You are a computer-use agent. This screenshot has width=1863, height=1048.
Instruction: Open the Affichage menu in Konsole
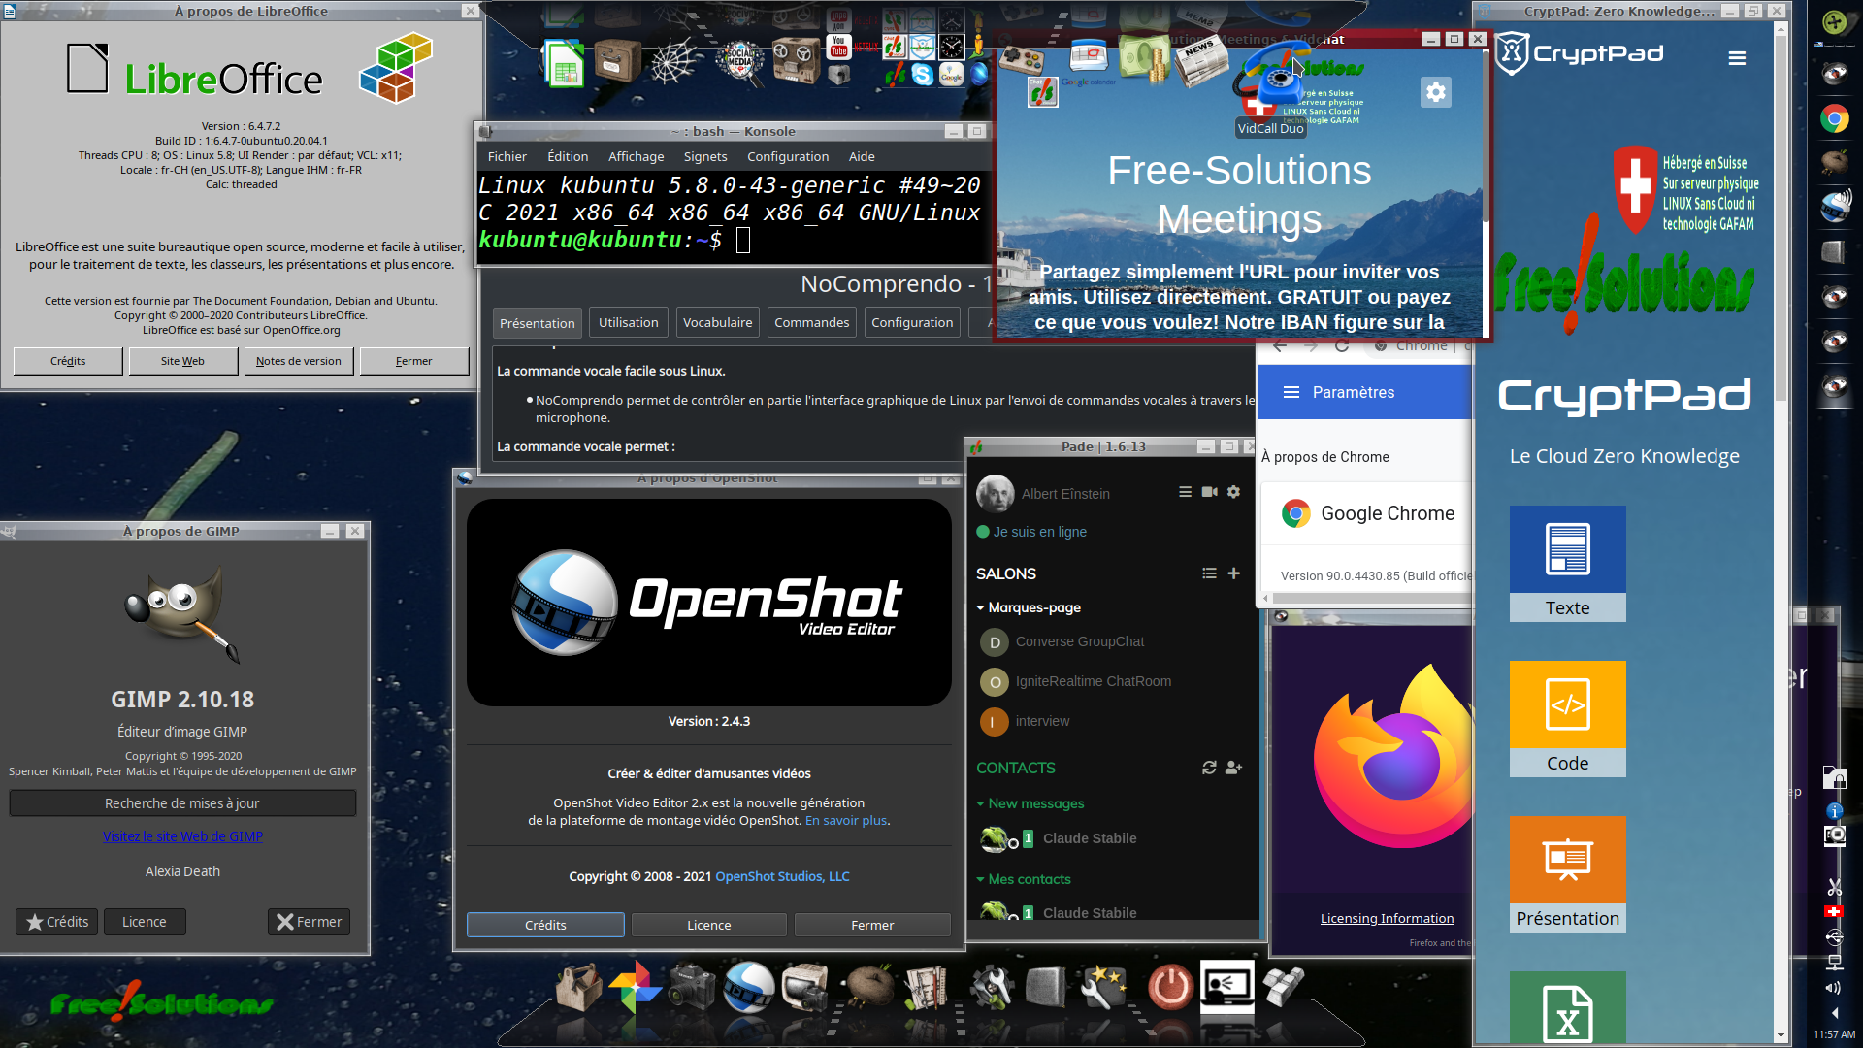(x=637, y=156)
